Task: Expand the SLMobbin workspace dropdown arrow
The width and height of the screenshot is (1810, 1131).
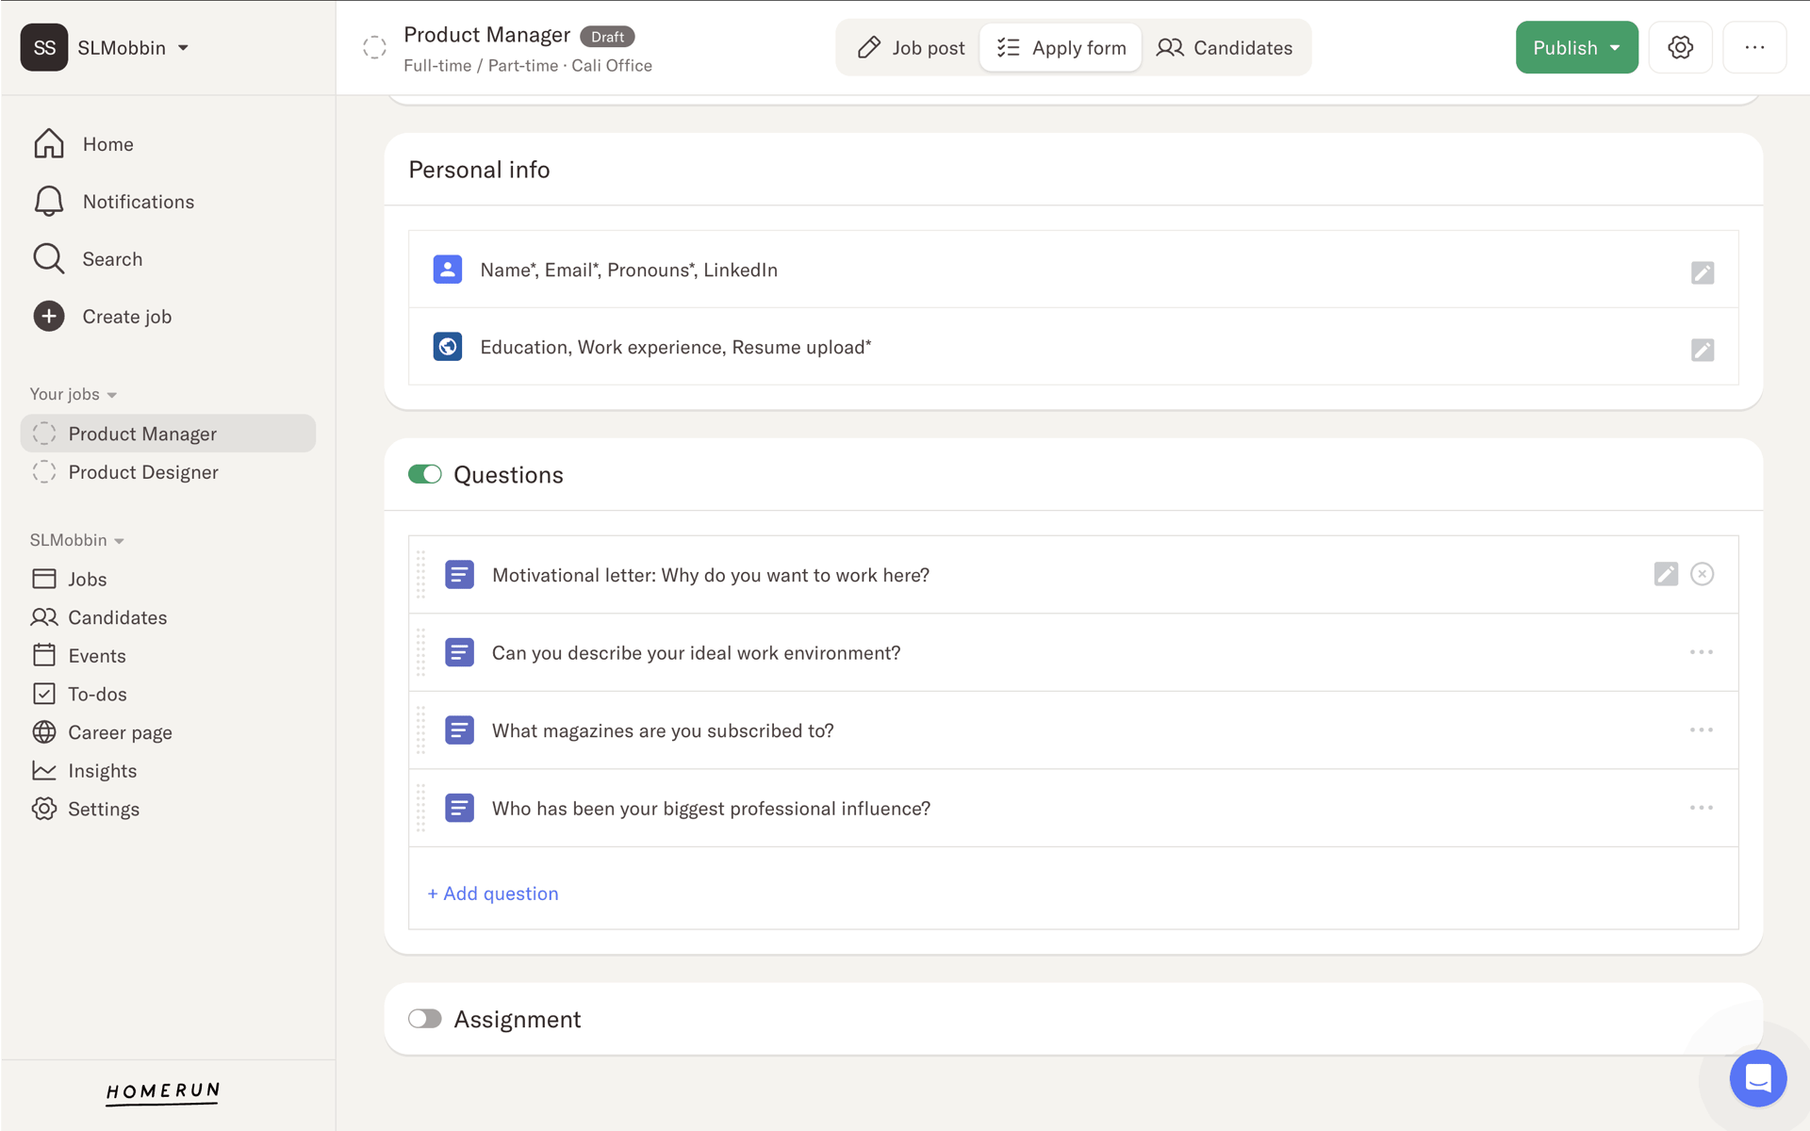Action: (184, 48)
